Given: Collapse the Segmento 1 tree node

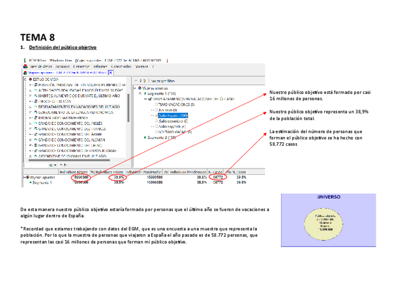Looking at the screenshot, I should click(141, 93).
